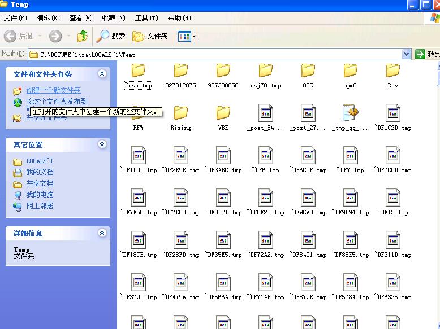Select the ~DF7E60.tmp file
Viewport: 440px width, 329px height.
[x=139, y=203]
